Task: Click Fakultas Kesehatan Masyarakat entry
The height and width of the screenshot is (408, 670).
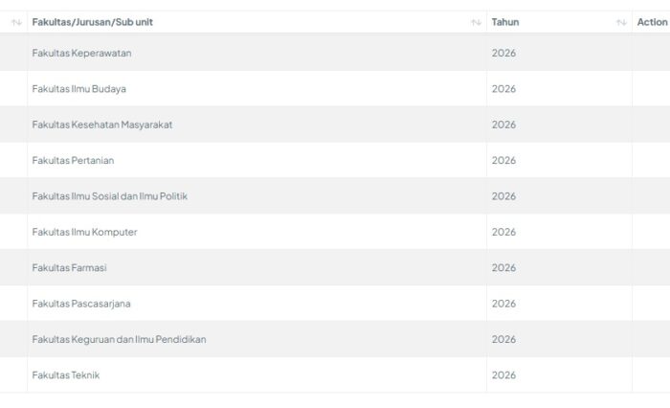Action: coord(101,125)
